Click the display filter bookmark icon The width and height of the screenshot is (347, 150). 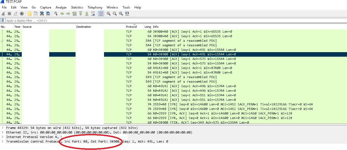click(x=3, y=21)
